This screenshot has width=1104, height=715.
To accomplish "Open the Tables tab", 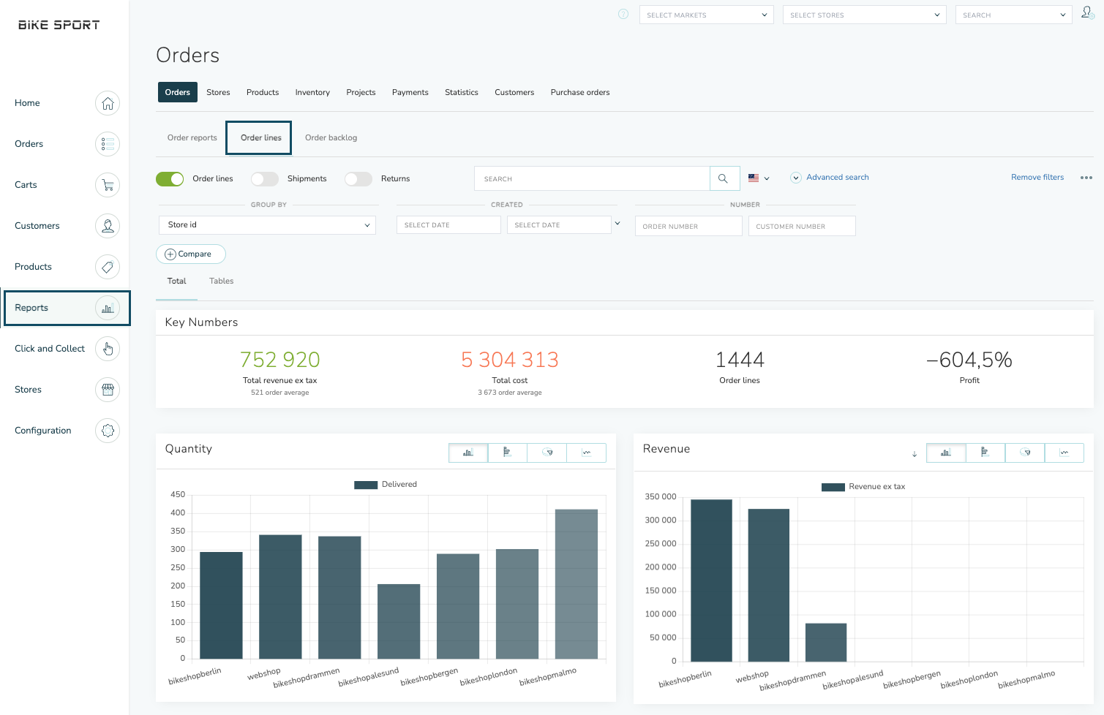I will 221,281.
